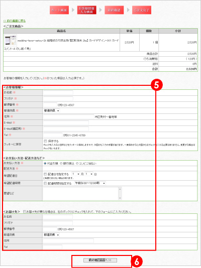This screenshot has height=268, width=201.
Task: Open the delivery day dropdown
Action: click(x=89, y=174)
